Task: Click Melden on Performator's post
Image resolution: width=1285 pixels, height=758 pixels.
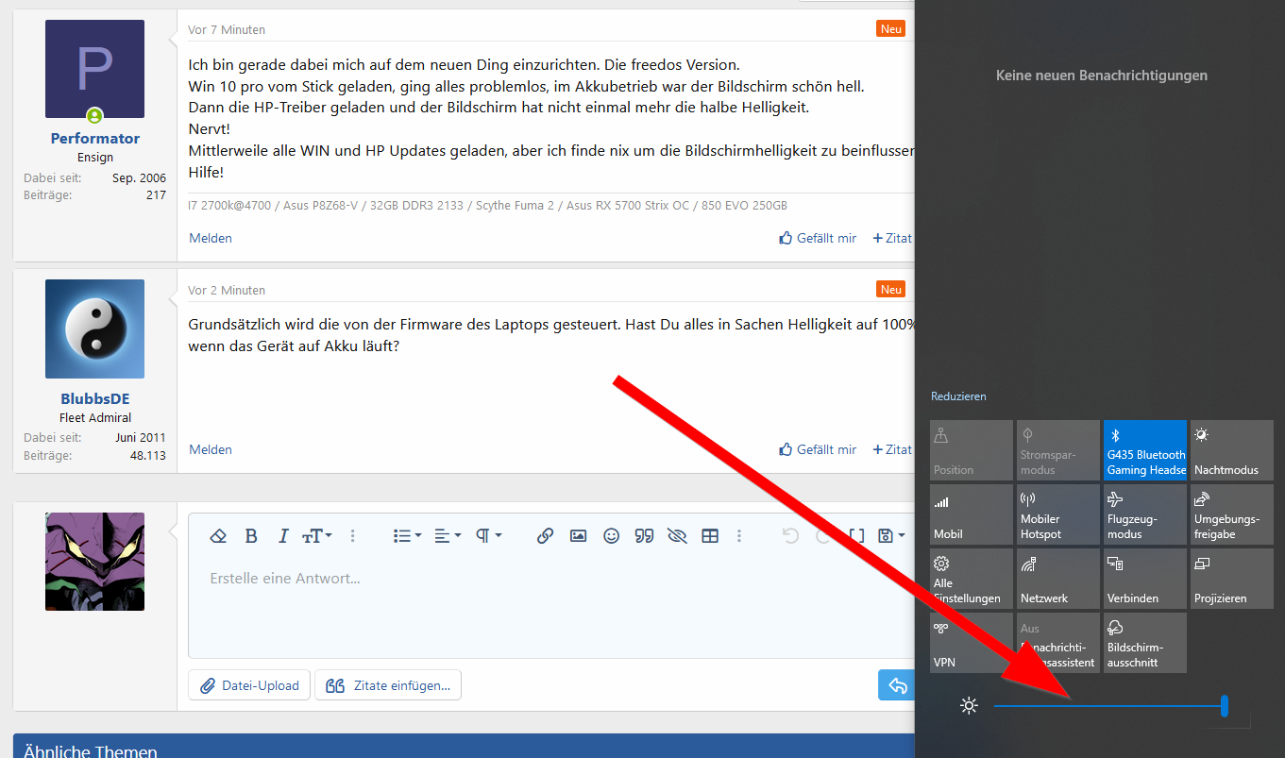Action: click(211, 238)
